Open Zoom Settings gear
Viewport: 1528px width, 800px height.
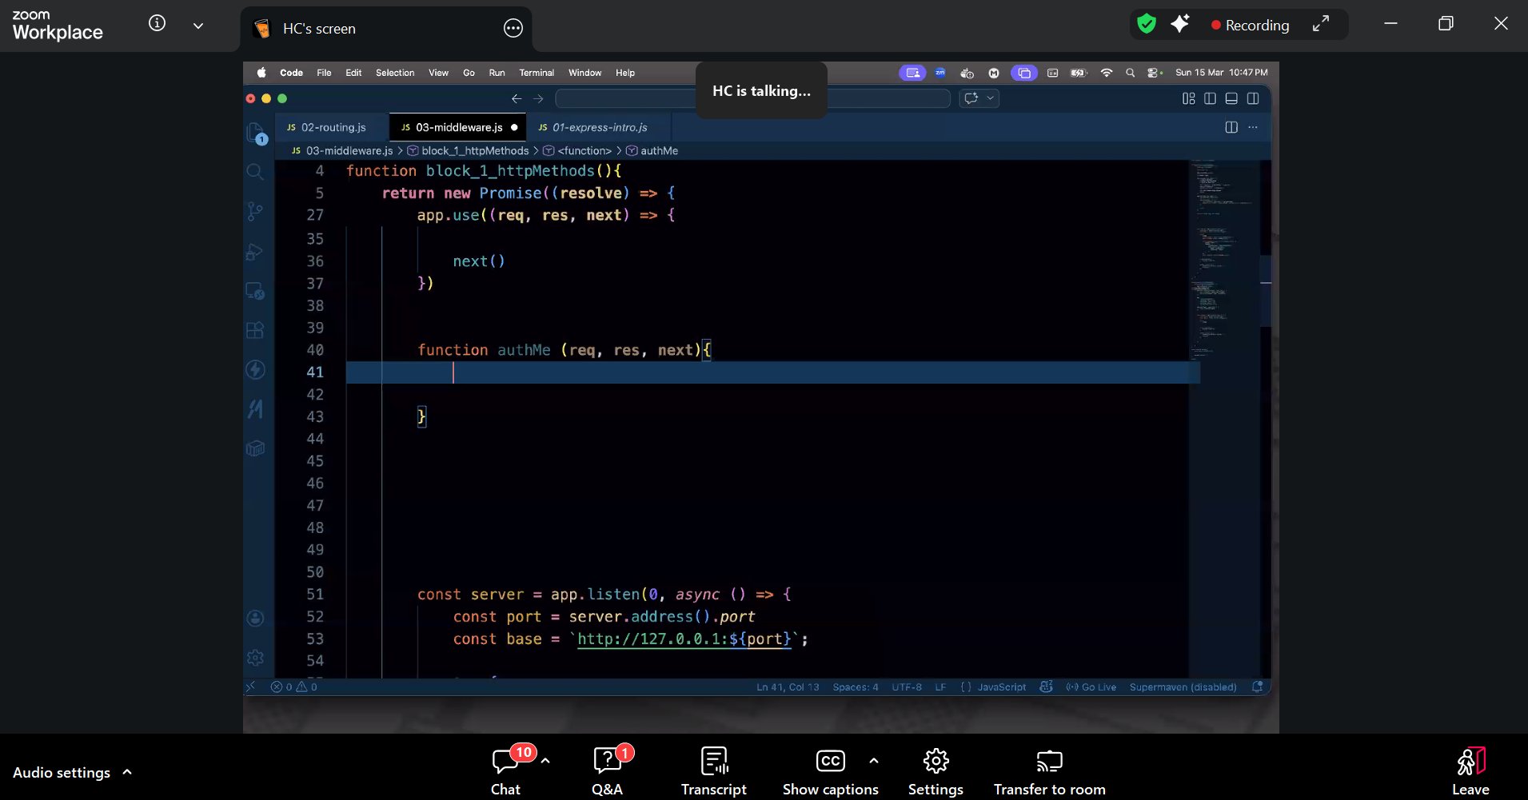(936, 770)
